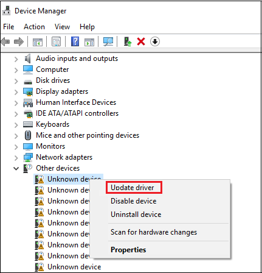
Task: Click the Update device driver toolbar icon
Action: coord(128,41)
